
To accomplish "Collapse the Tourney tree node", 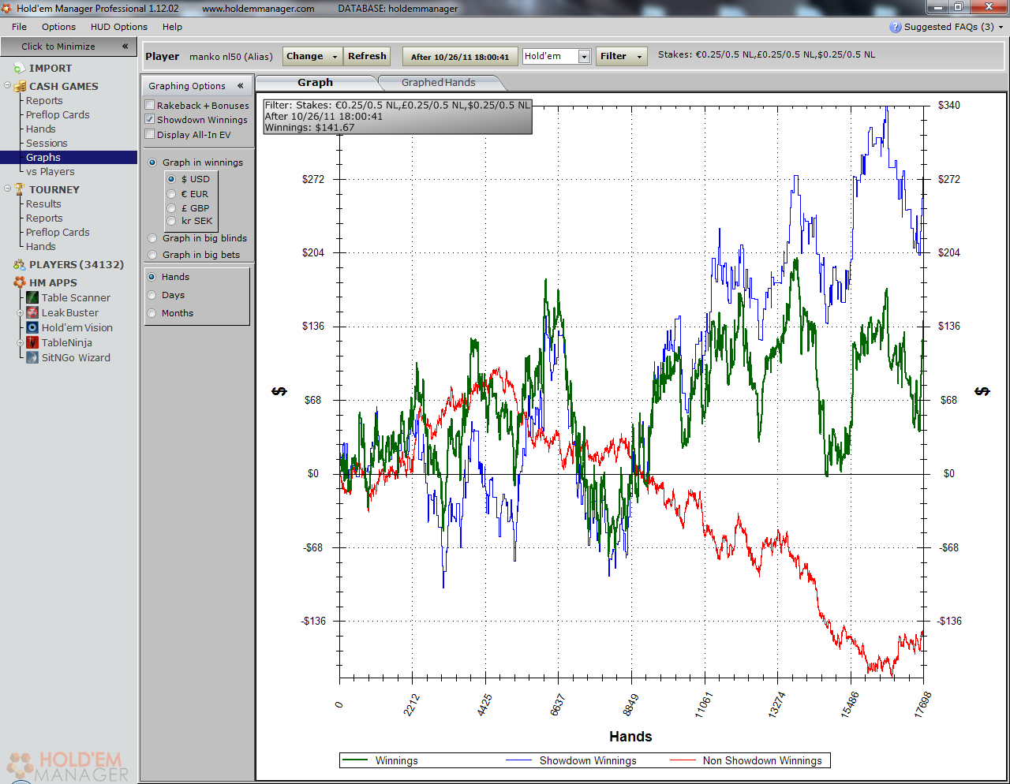I will coord(7,189).
